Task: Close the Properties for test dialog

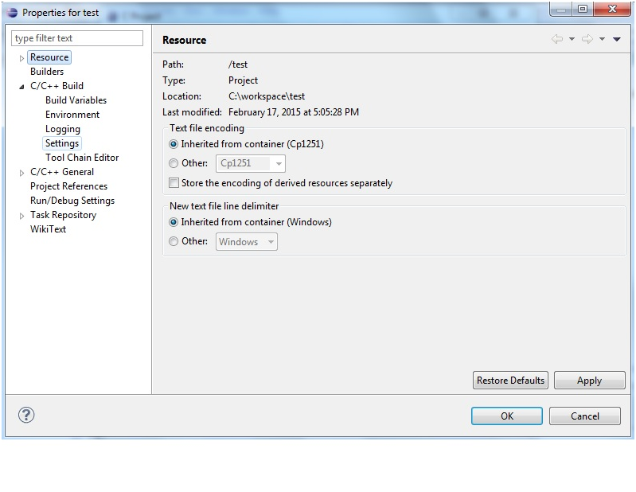Action: [x=612, y=9]
